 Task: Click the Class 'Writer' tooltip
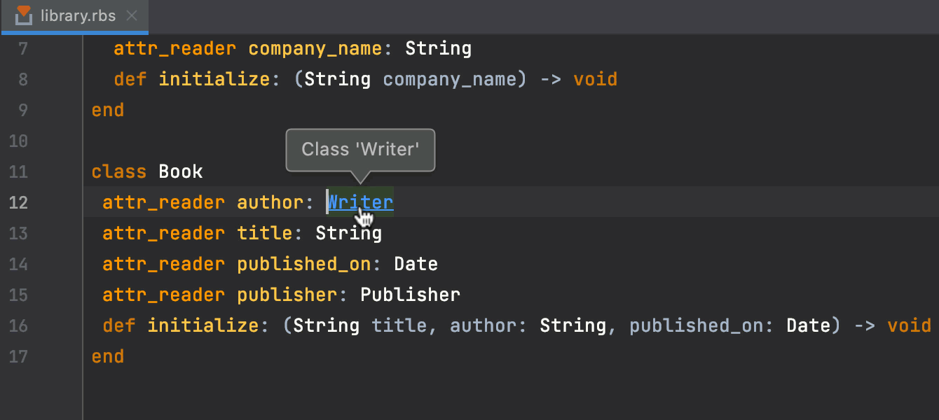pos(360,149)
